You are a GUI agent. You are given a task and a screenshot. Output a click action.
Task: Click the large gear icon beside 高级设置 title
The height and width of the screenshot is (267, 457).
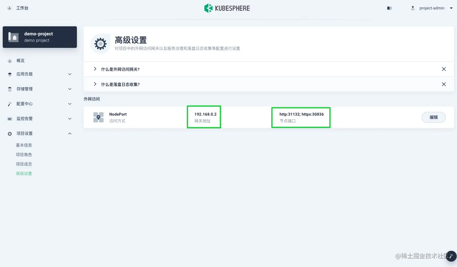(101, 44)
